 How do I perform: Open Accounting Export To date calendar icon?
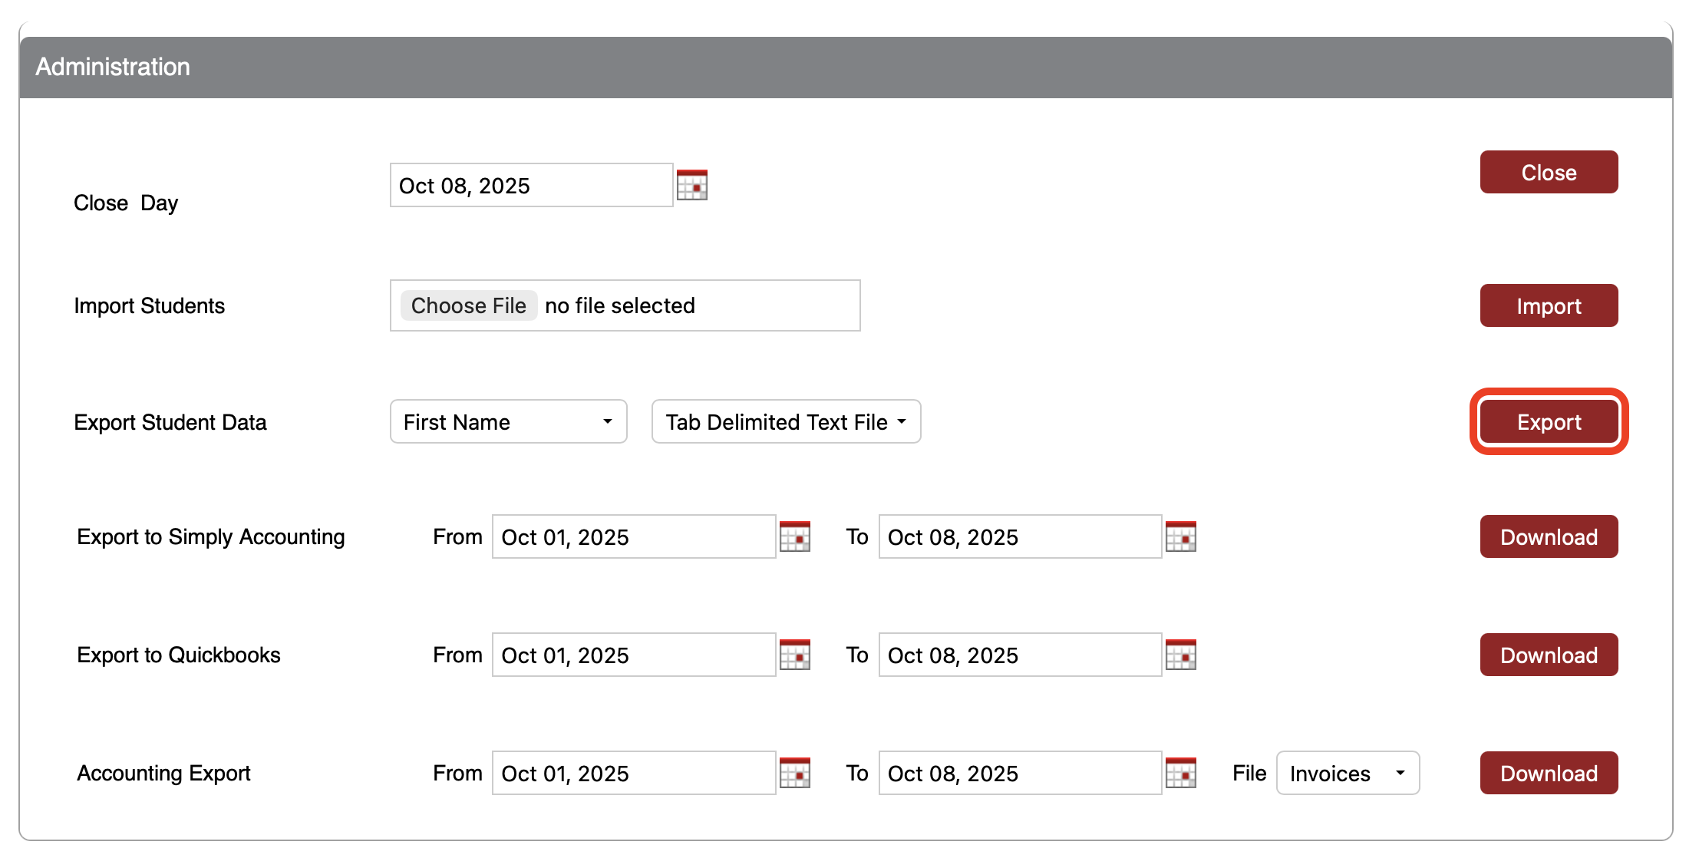point(1180,773)
